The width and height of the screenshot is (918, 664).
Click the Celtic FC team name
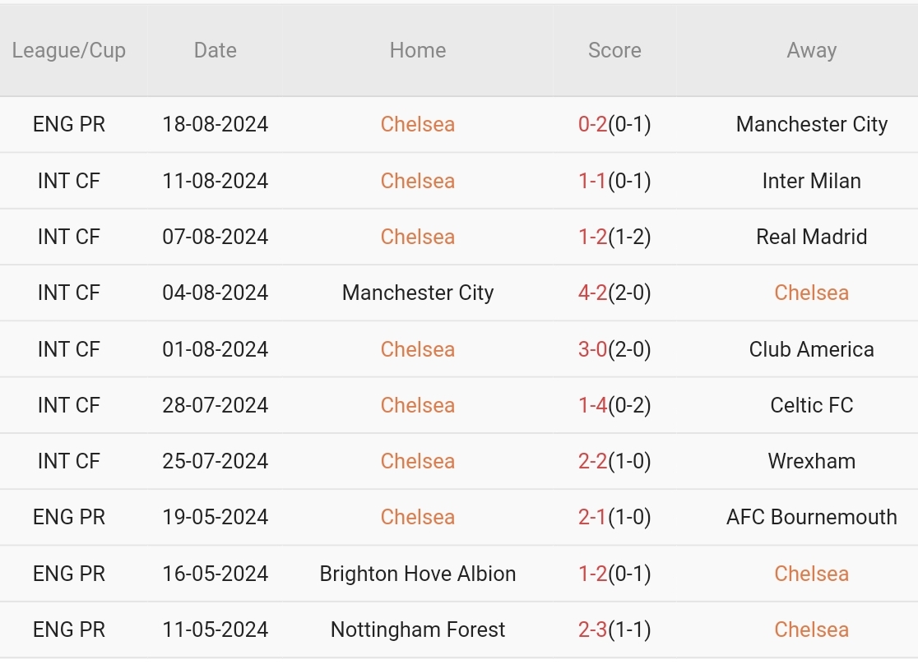click(x=811, y=405)
